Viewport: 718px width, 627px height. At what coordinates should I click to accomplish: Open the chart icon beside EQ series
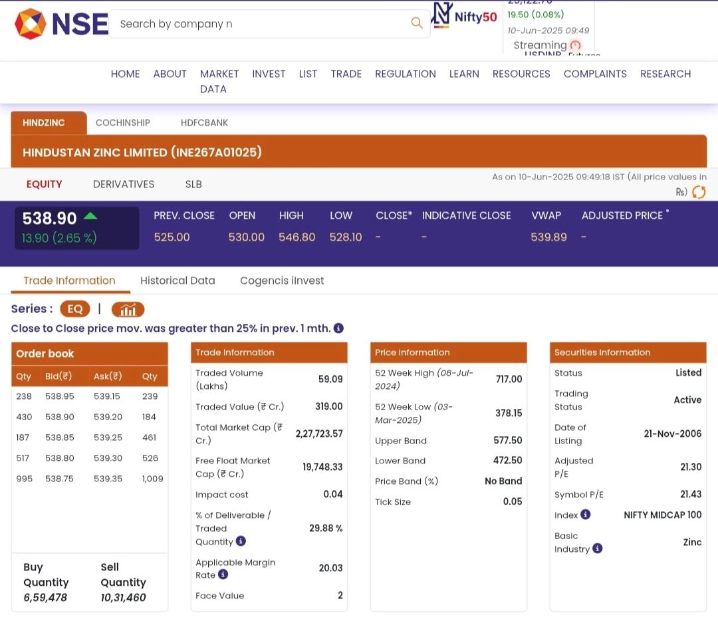tap(128, 309)
